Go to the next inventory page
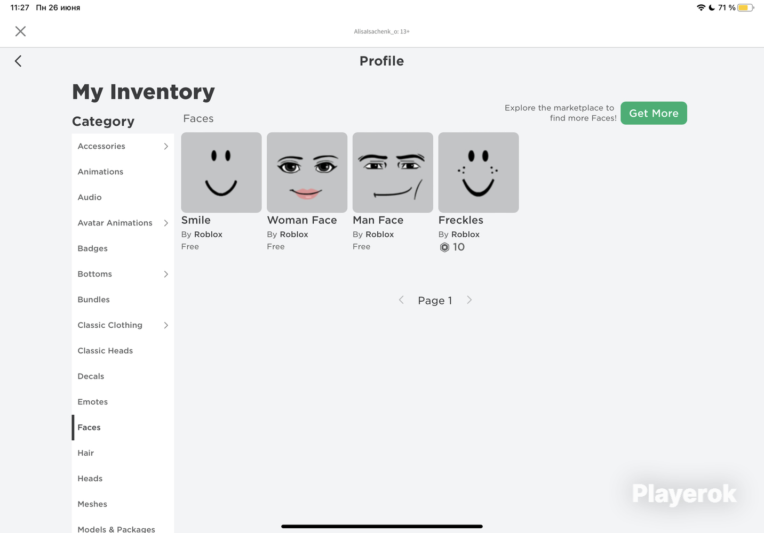The height and width of the screenshot is (533, 764). click(x=469, y=300)
